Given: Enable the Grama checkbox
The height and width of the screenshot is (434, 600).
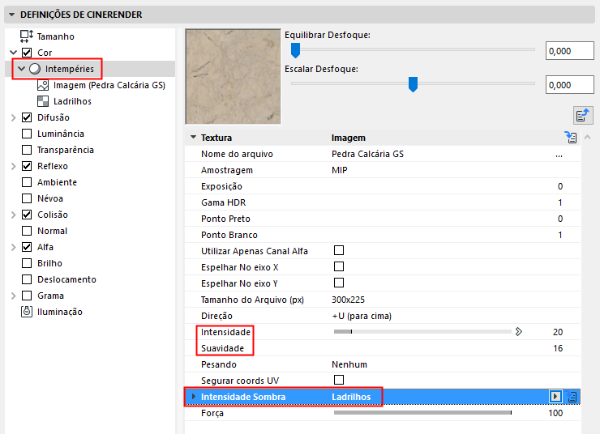Looking at the screenshot, I should pyautogui.click(x=27, y=296).
